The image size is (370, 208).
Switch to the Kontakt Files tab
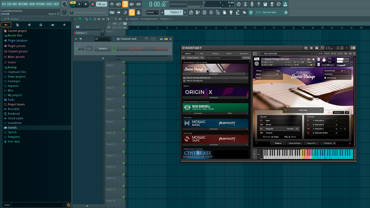202,54
